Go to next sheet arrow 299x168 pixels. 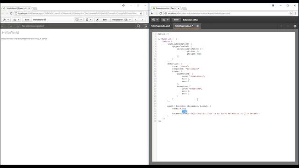pyautogui.click(x=142, y=20)
